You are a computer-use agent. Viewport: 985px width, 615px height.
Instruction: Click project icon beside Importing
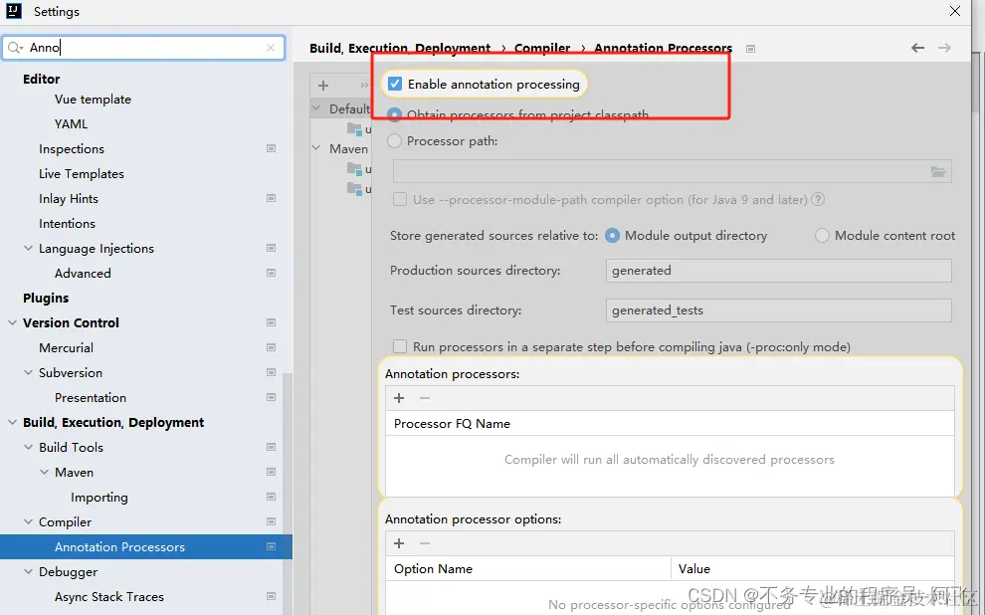(x=272, y=497)
